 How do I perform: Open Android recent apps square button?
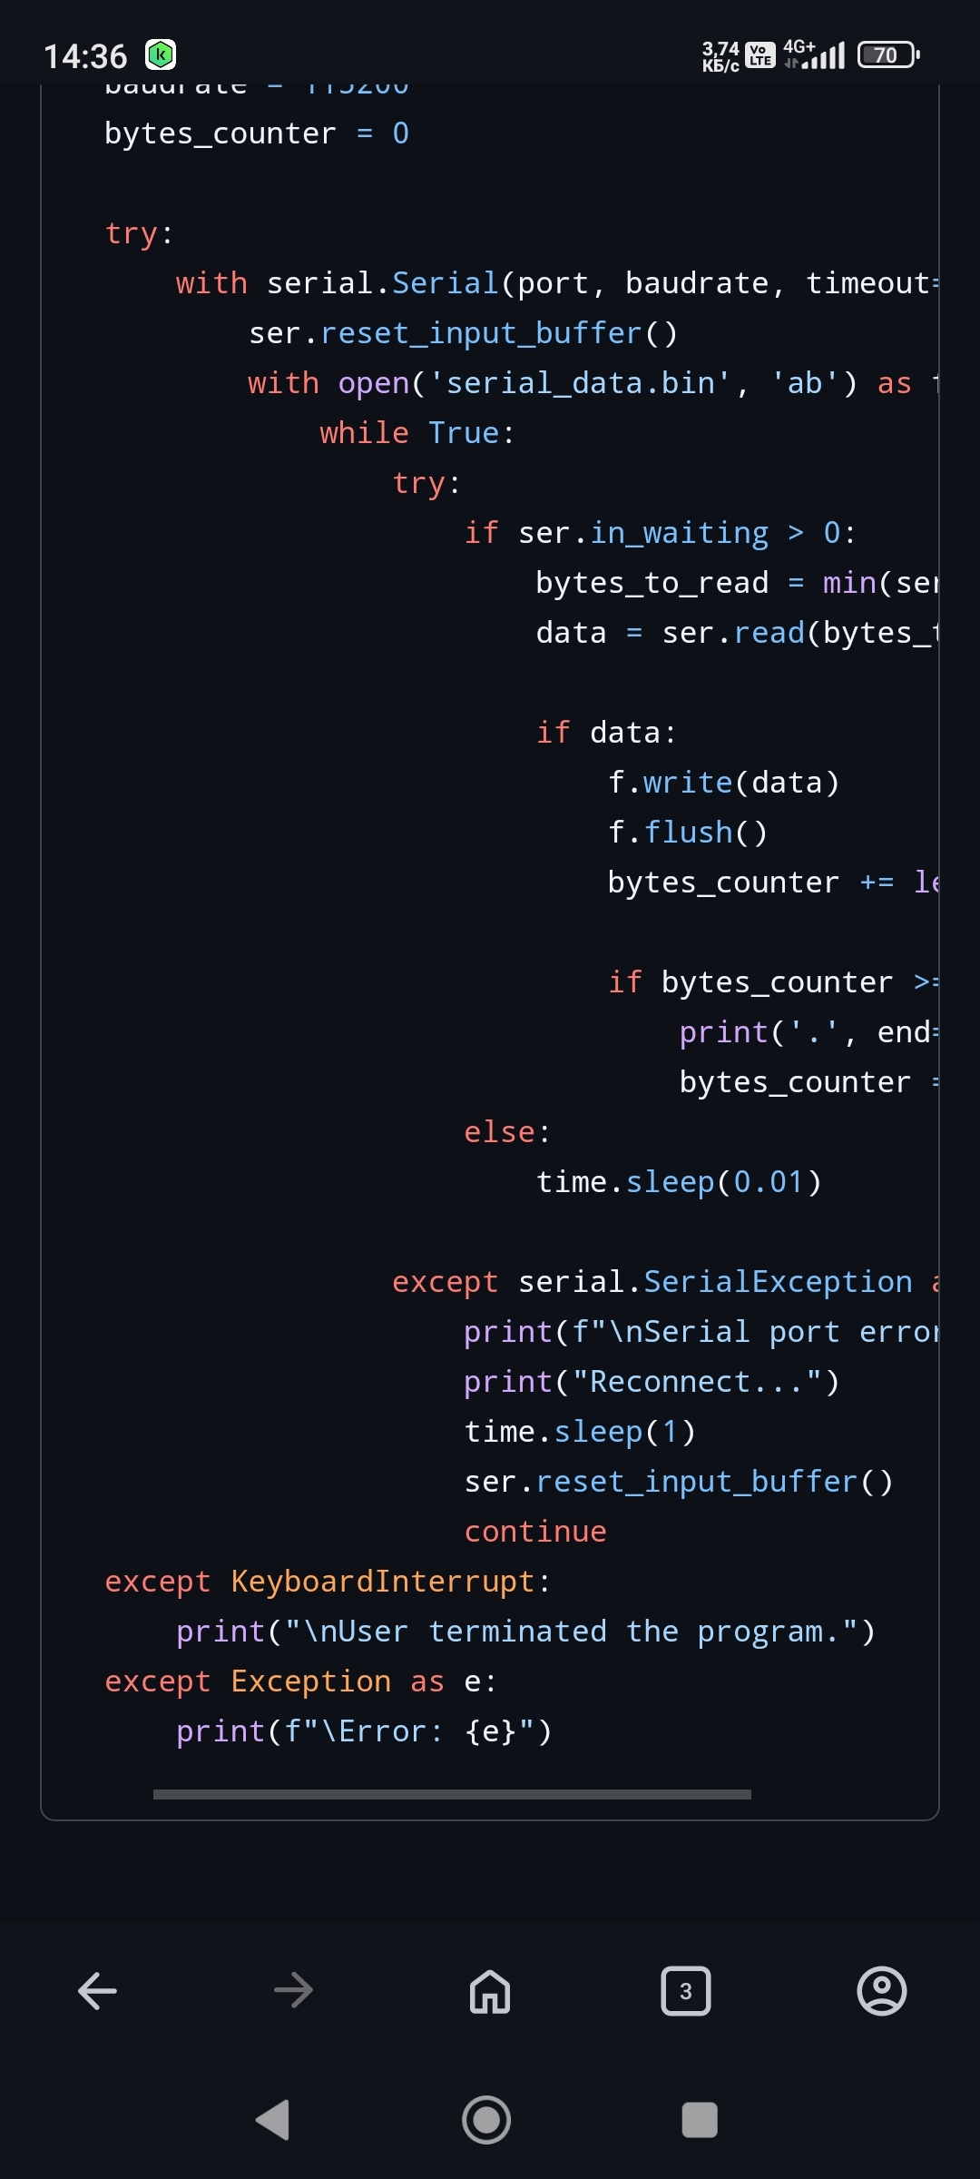click(x=700, y=2121)
